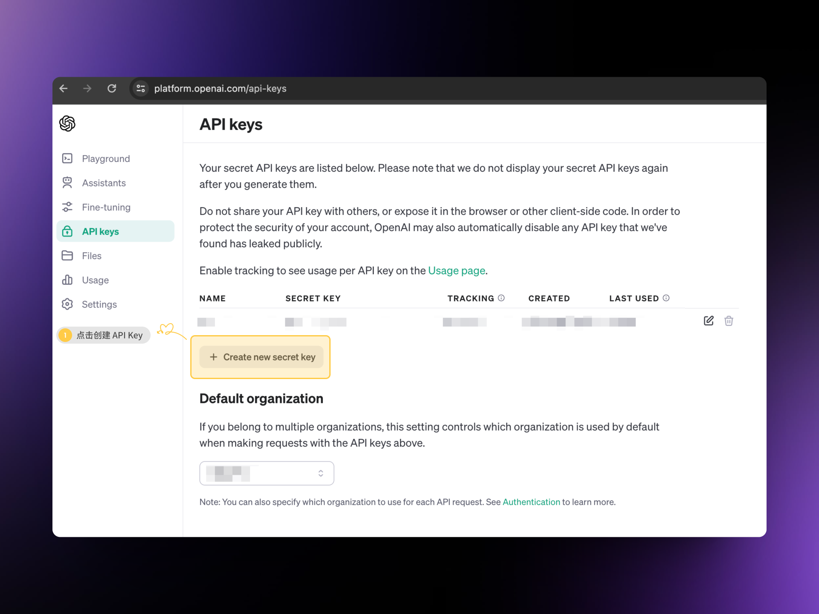Click the Assistants robot icon
The width and height of the screenshot is (819, 614).
click(67, 183)
